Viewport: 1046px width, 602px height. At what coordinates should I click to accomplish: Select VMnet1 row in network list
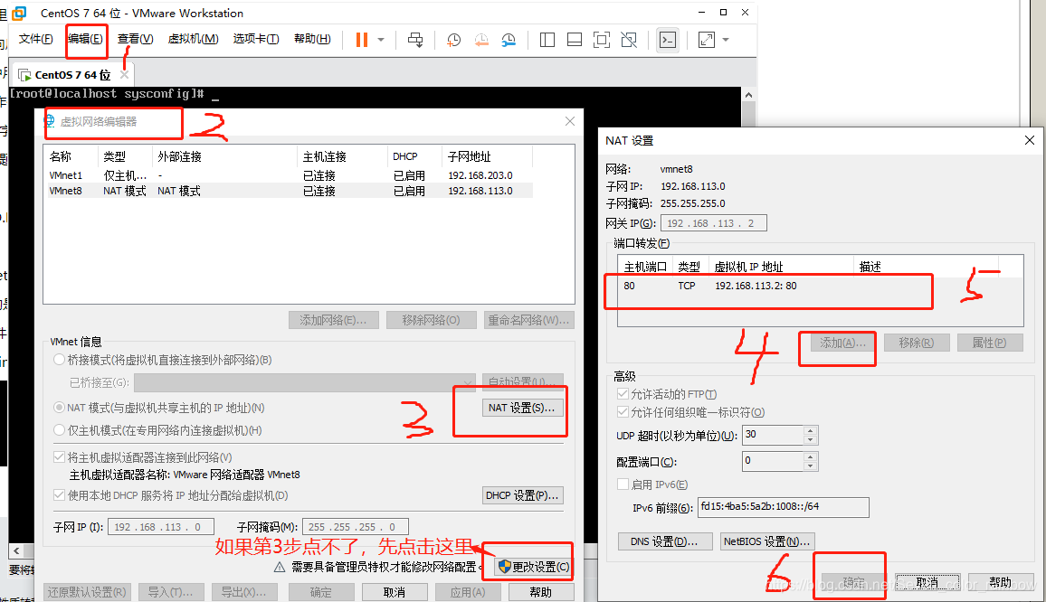(x=289, y=175)
